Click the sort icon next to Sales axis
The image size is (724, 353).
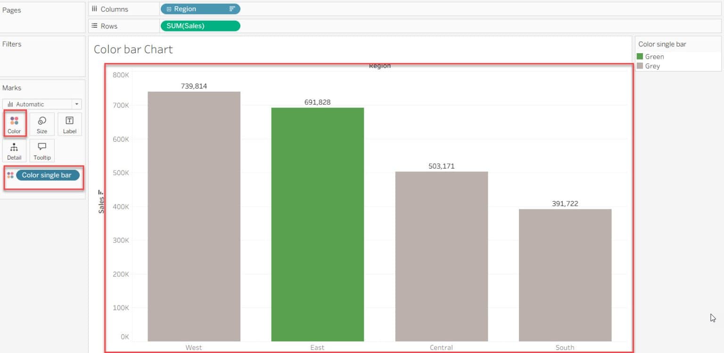click(x=100, y=192)
